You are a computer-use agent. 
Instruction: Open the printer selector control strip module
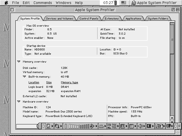pyautogui.click(x=169, y=126)
